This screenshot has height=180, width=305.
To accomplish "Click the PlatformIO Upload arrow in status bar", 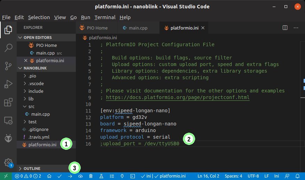I will pyautogui.click(x=70, y=176).
